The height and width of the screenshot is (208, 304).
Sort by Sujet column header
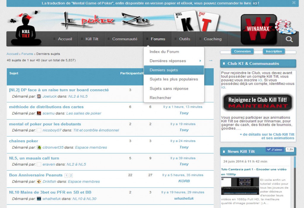[x=14, y=73]
